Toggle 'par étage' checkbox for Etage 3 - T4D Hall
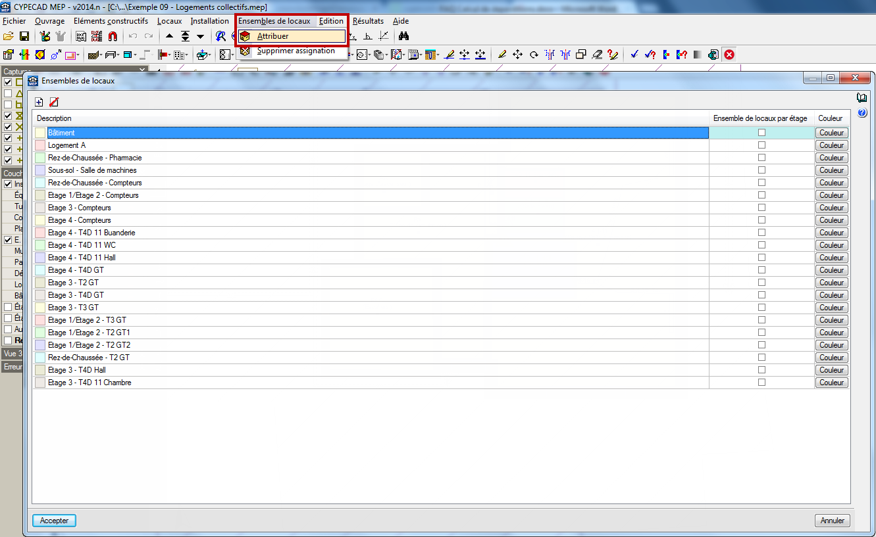 point(761,370)
